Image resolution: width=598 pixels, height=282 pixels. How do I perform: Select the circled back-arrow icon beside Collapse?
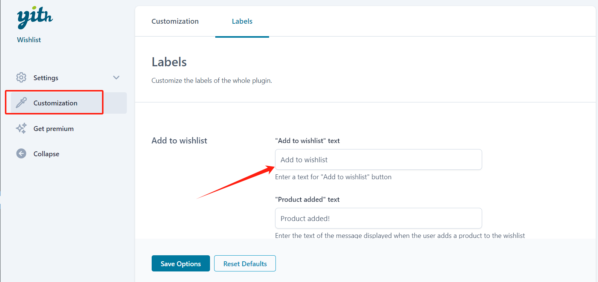pos(21,154)
